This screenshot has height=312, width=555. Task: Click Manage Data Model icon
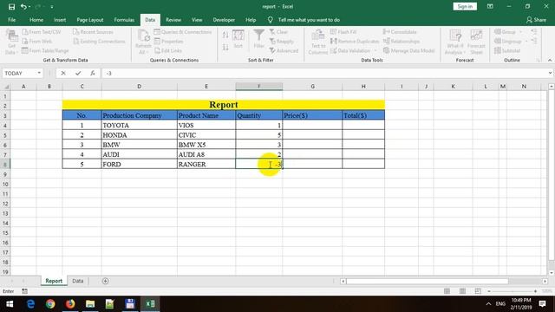pos(386,50)
